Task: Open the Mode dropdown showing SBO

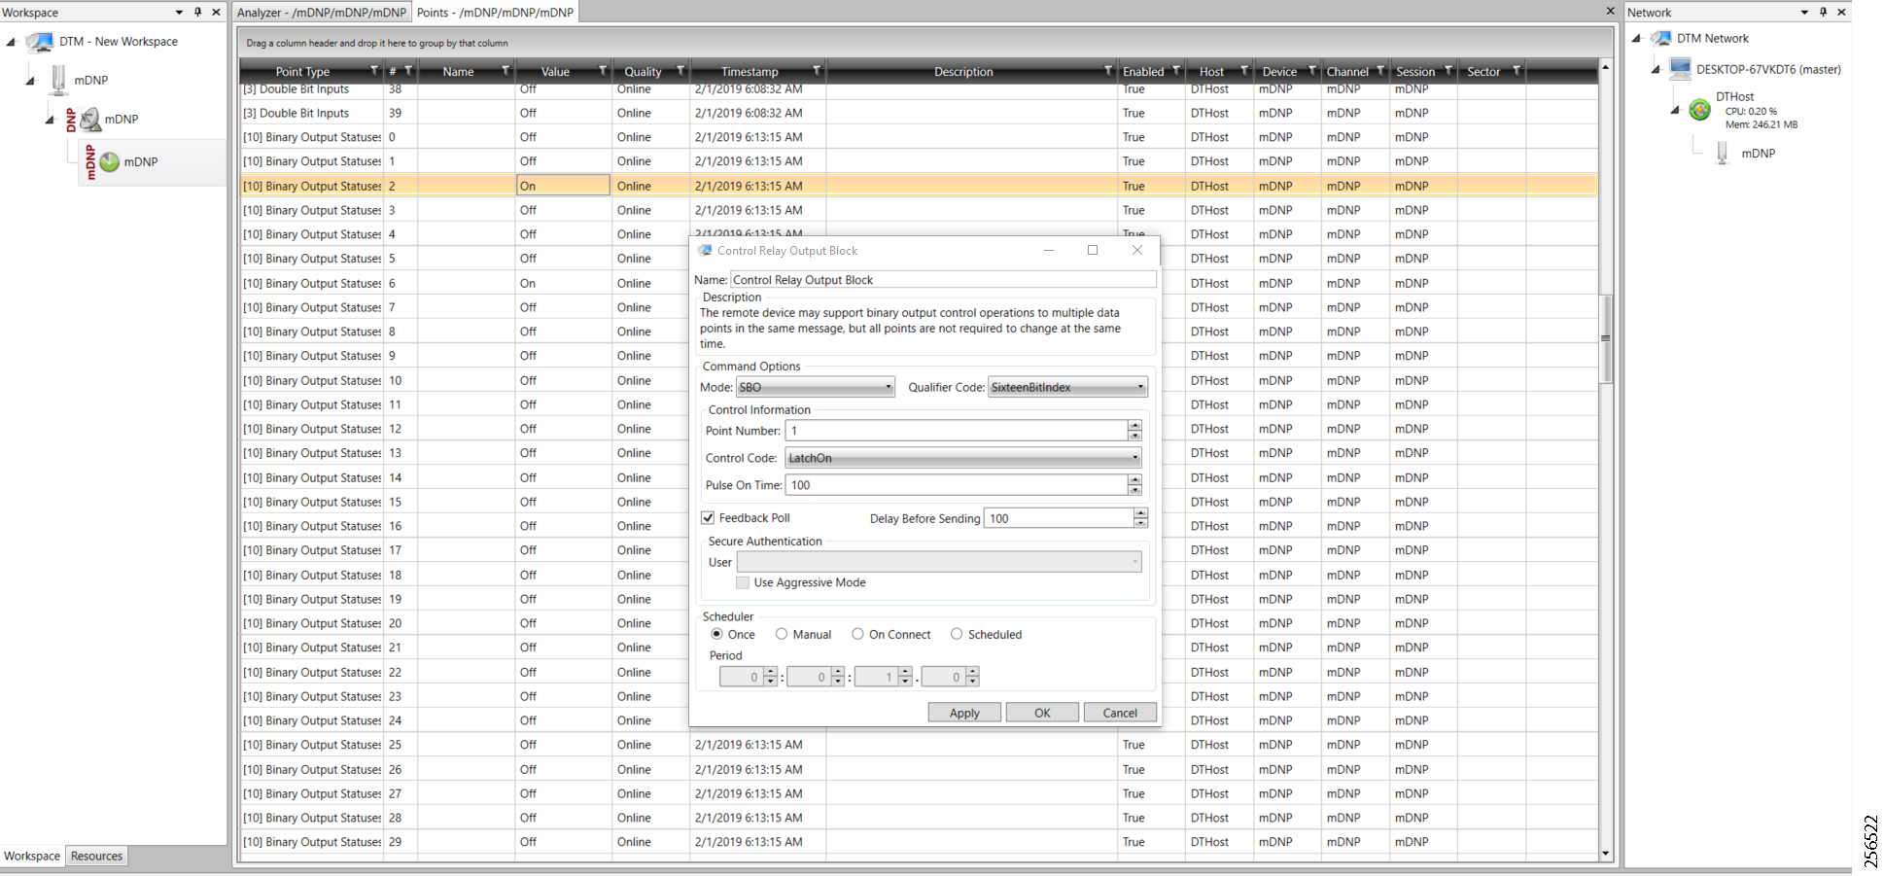Action: 816,387
